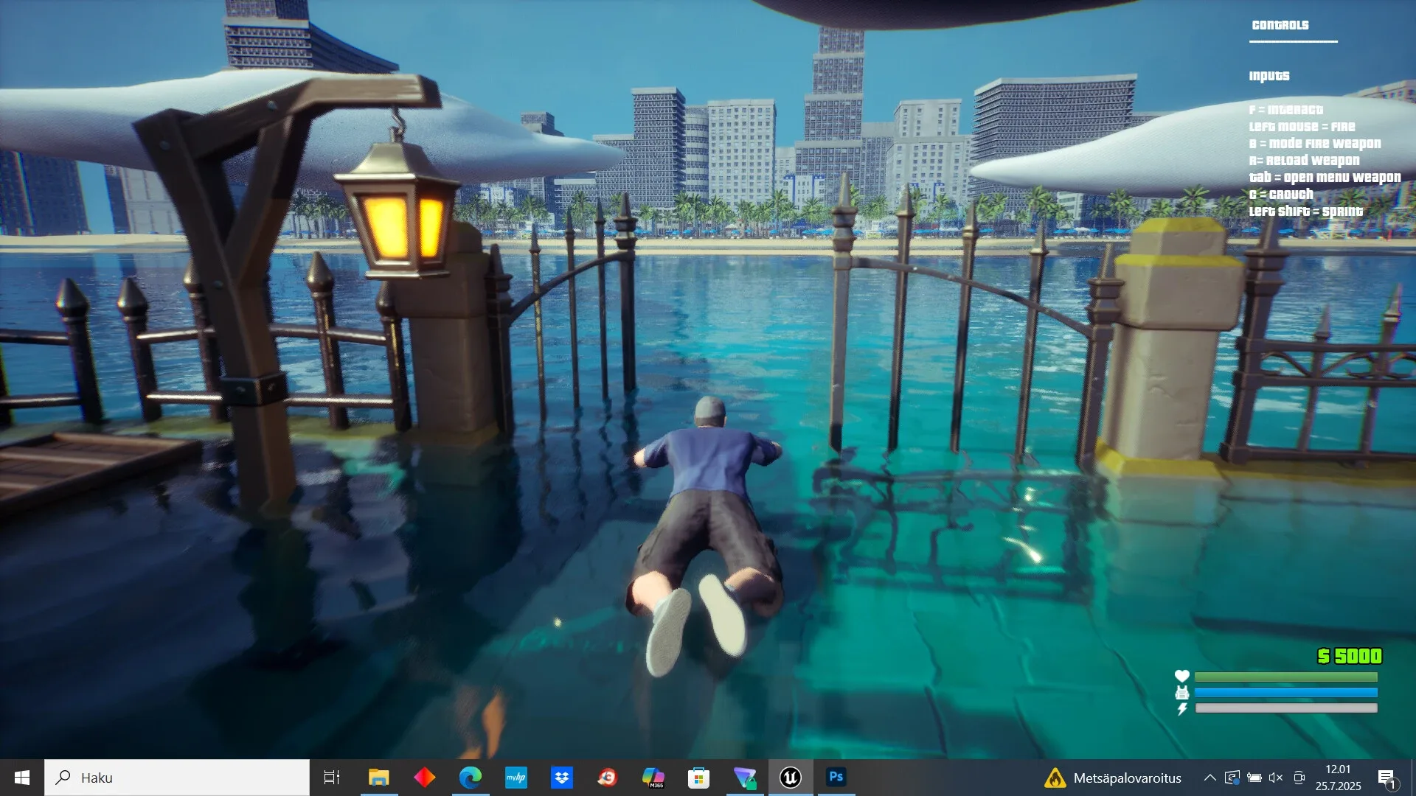Launch Microsoft Edge browser
The image size is (1416, 796).
(471, 778)
